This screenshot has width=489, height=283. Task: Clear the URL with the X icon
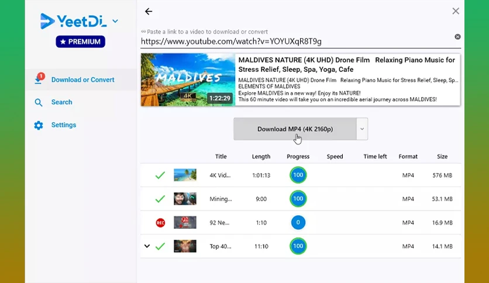tap(457, 37)
